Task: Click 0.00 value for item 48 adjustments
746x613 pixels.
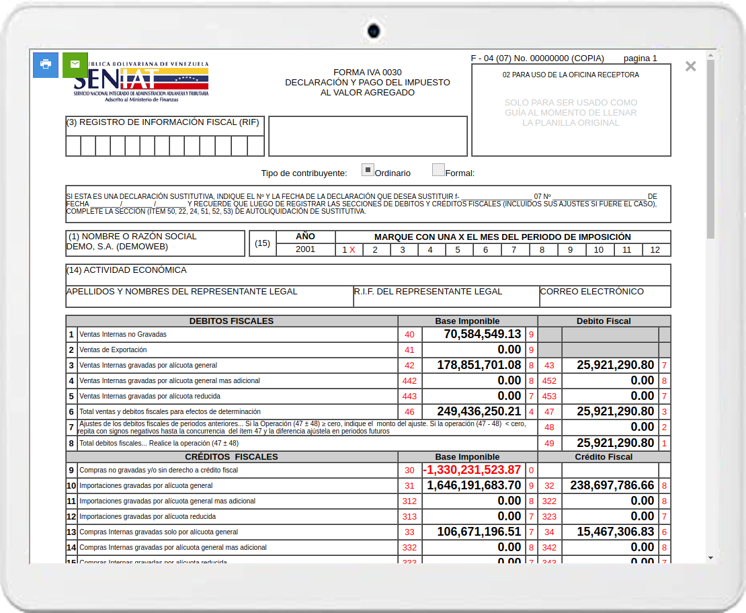Action: 643,427
